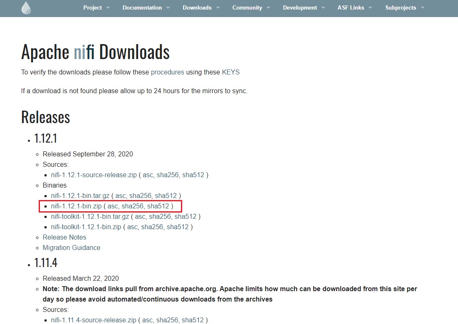The height and width of the screenshot is (324, 458).
Task: Open the ASF Links menu
Action: 351,8
